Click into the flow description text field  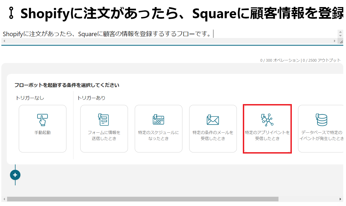click(169, 34)
